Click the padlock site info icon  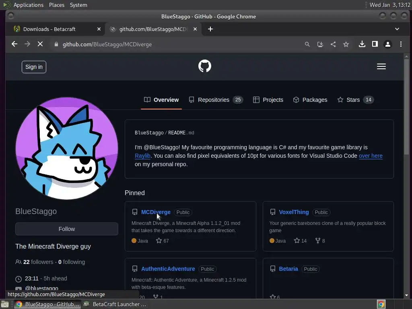click(56, 44)
